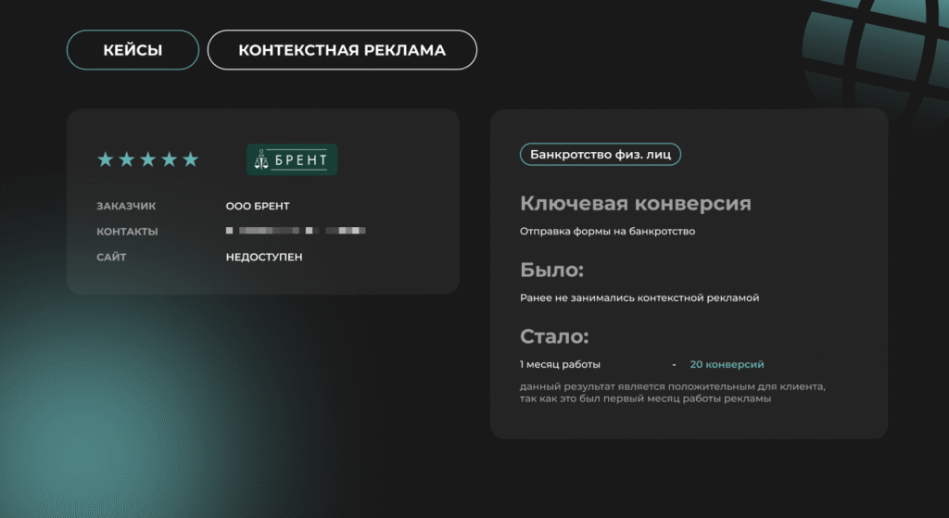Click the fourth rating star
This screenshot has height=518, width=949.
point(170,159)
